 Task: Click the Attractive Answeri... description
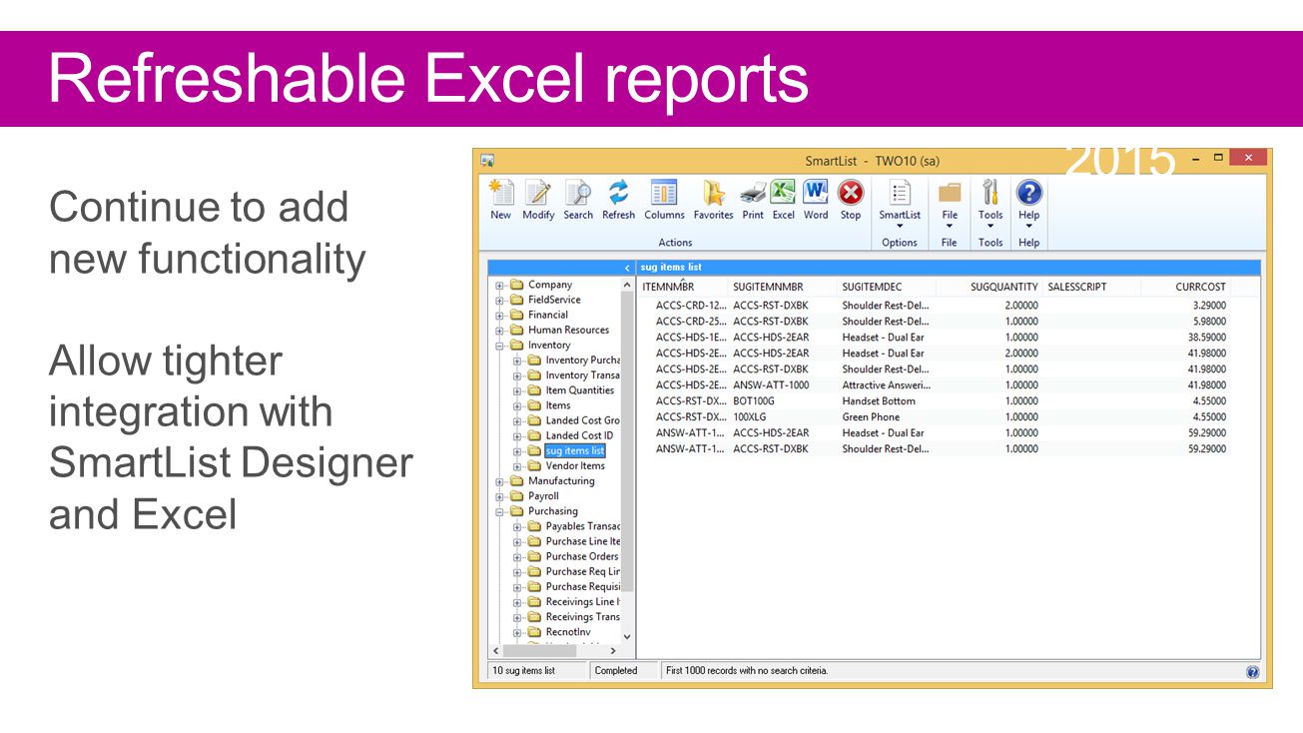coord(887,385)
